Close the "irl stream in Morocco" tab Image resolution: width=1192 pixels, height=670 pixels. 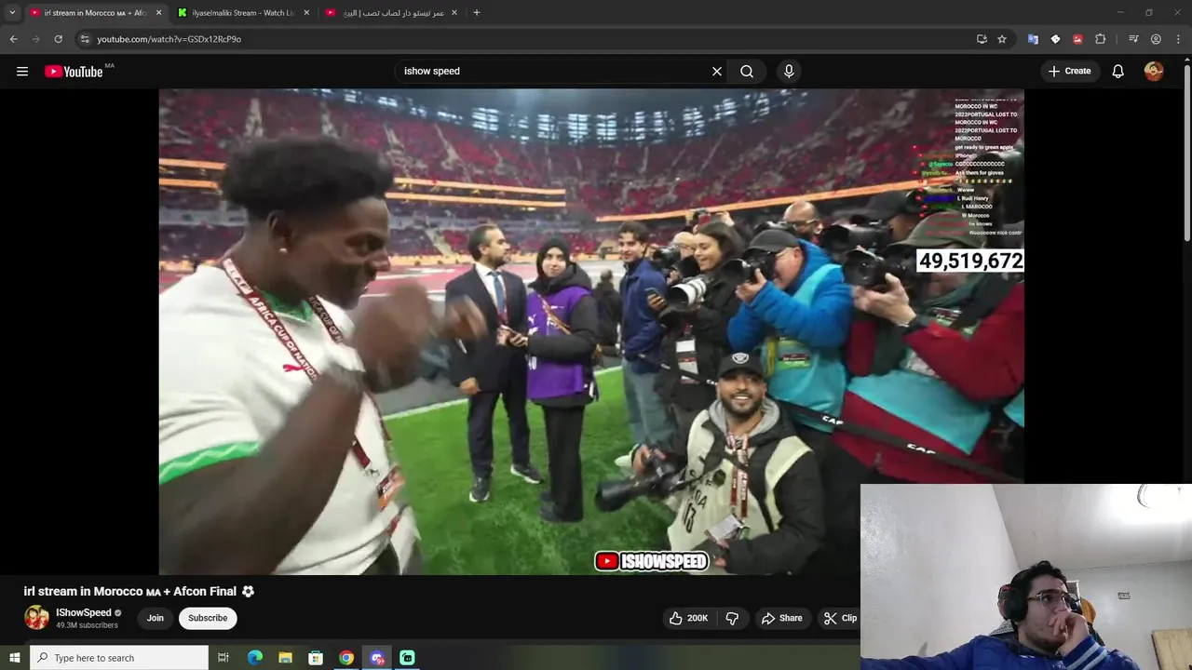click(158, 13)
